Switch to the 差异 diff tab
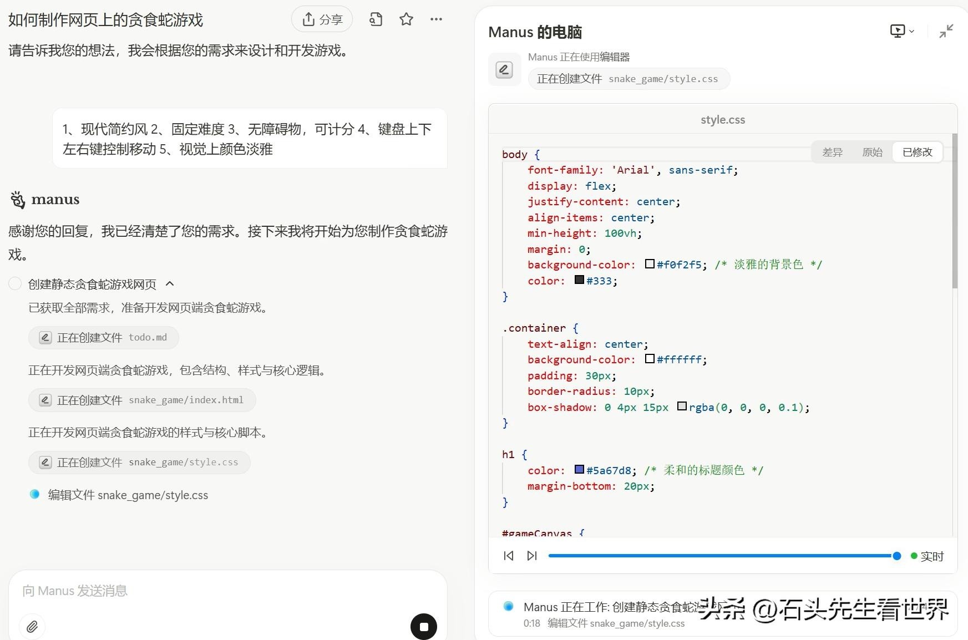The image size is (968, 640). (832, 152)
